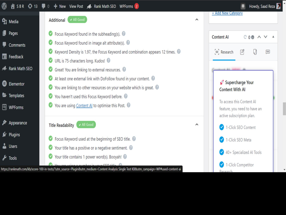Click help icon for SEO title keyword test
The width and height of the screenshot is (286, 215).
(x=134, y=139)
